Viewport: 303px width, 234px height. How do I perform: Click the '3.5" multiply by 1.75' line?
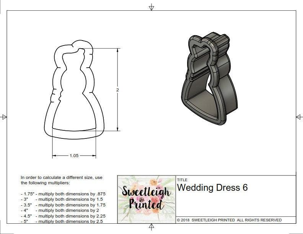pos(63,205)
